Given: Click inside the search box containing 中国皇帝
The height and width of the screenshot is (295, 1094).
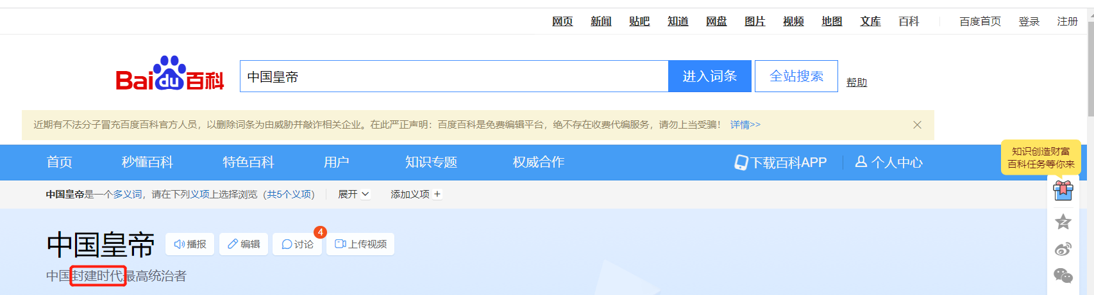Looking at the screenshot, I should coord(454,76).
